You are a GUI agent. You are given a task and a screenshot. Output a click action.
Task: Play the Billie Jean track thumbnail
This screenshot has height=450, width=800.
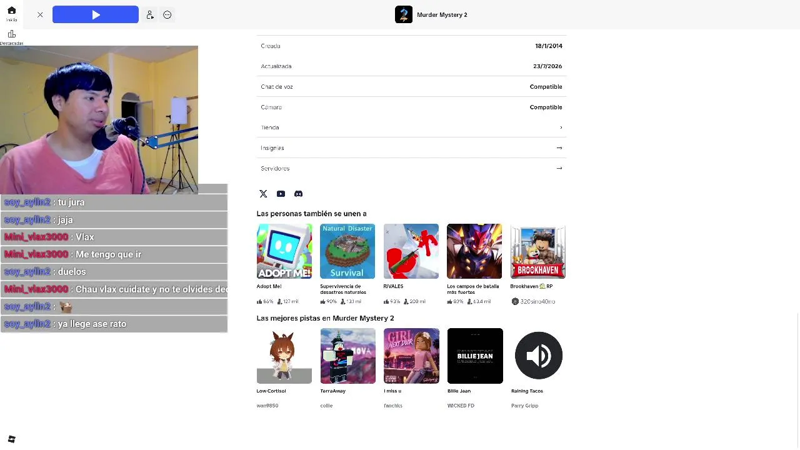click(475, 356)
